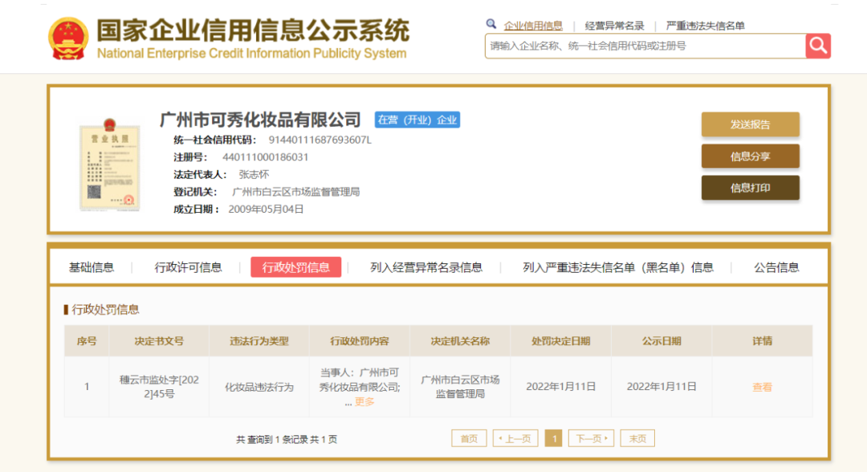Click the search input for company name
The width and height of the screenshot is (867, 472).
[x=645, y=46]
